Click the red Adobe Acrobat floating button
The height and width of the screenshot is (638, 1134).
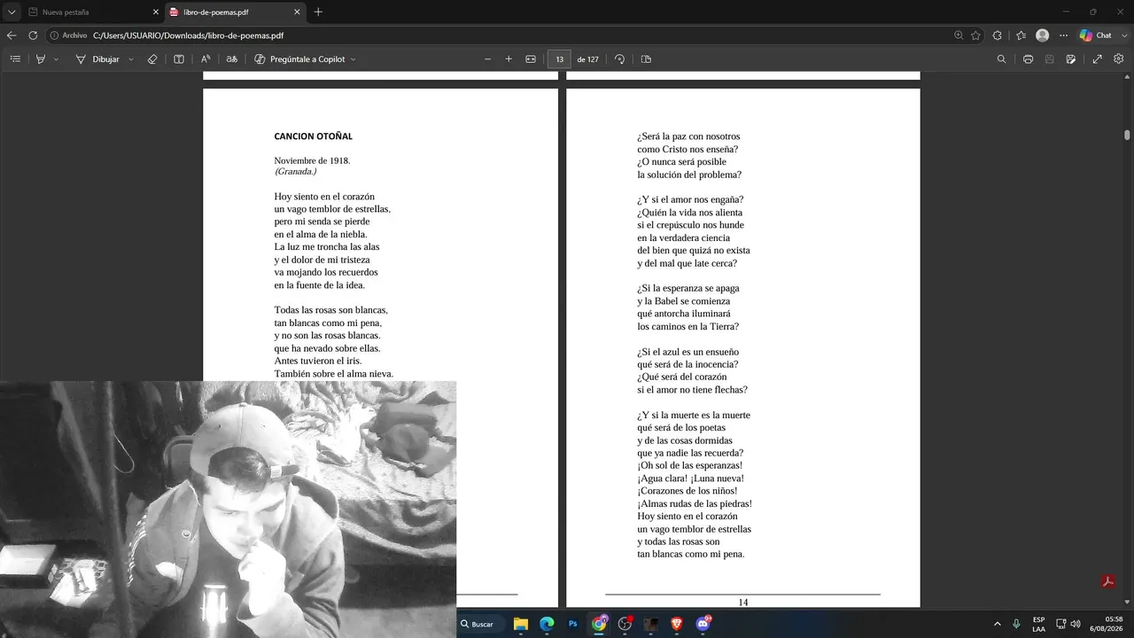1107,581
